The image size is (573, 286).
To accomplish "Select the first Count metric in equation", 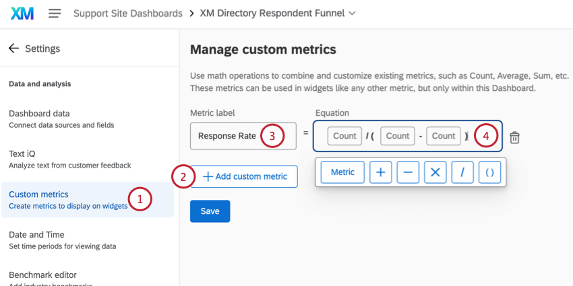I will (344, 136).
